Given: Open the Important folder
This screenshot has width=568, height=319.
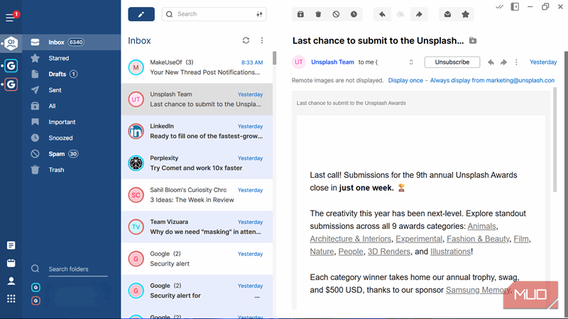Looking at the screenshot, I should (72, 122).
